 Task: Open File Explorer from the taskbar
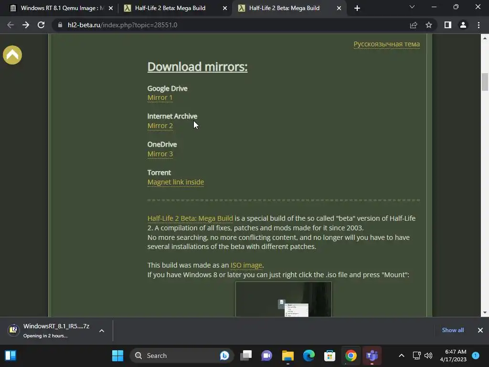(288, 356)
